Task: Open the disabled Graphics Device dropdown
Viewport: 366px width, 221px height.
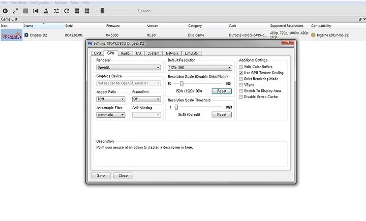Action: (x=129, y=83)
